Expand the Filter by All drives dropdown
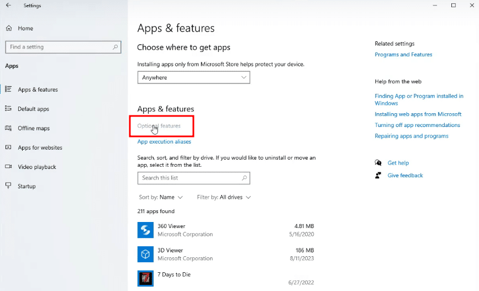Image resolution: width=479 pixels, height=291 pixels. (224, 197)
